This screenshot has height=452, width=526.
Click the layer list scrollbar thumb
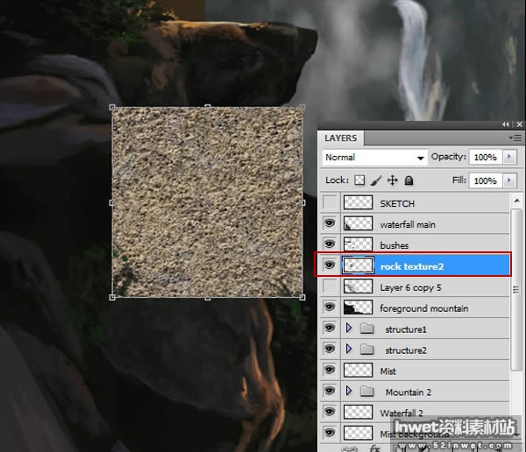click(516, 288)
